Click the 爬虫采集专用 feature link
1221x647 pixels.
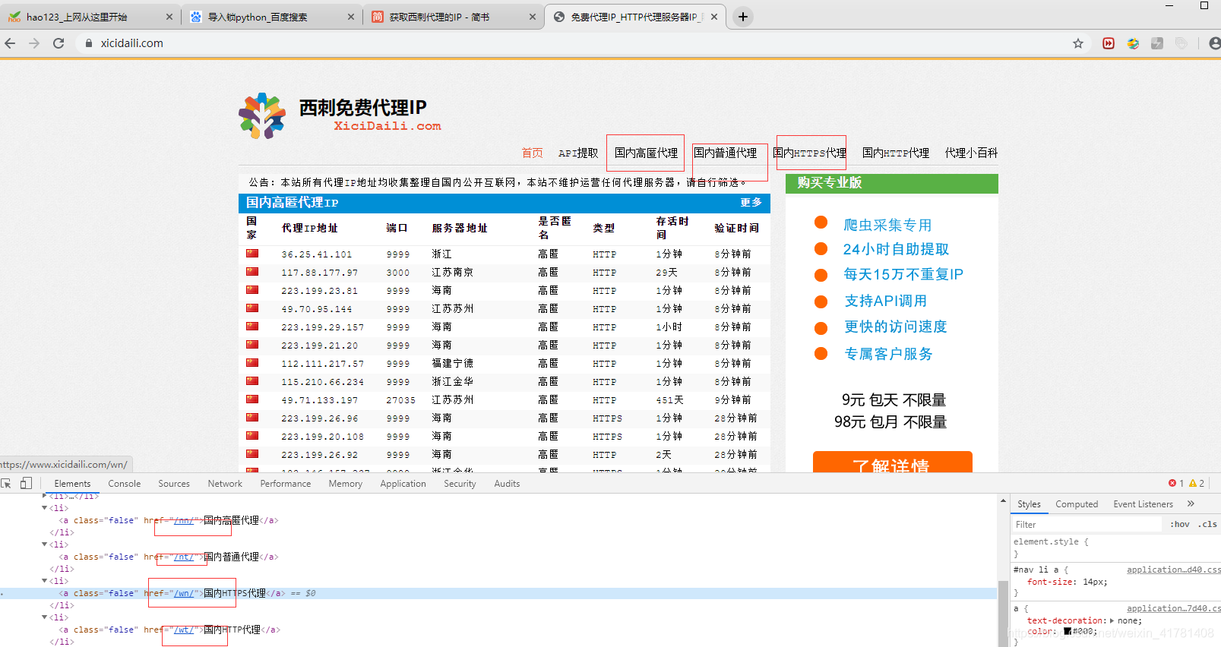click(x=887, y=225)
